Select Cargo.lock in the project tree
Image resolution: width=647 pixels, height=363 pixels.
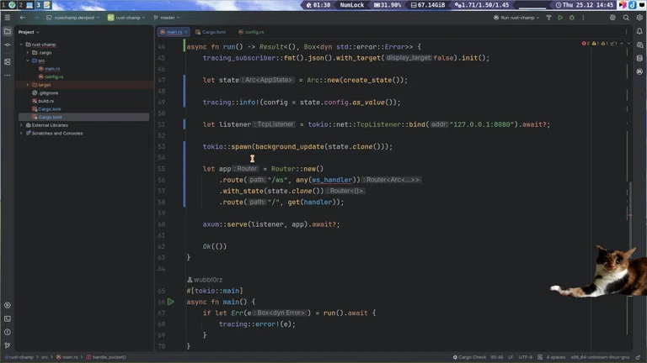pos(49,109)
